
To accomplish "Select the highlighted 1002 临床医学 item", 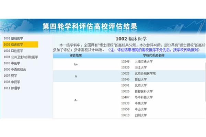I will (x=20, y=45).
